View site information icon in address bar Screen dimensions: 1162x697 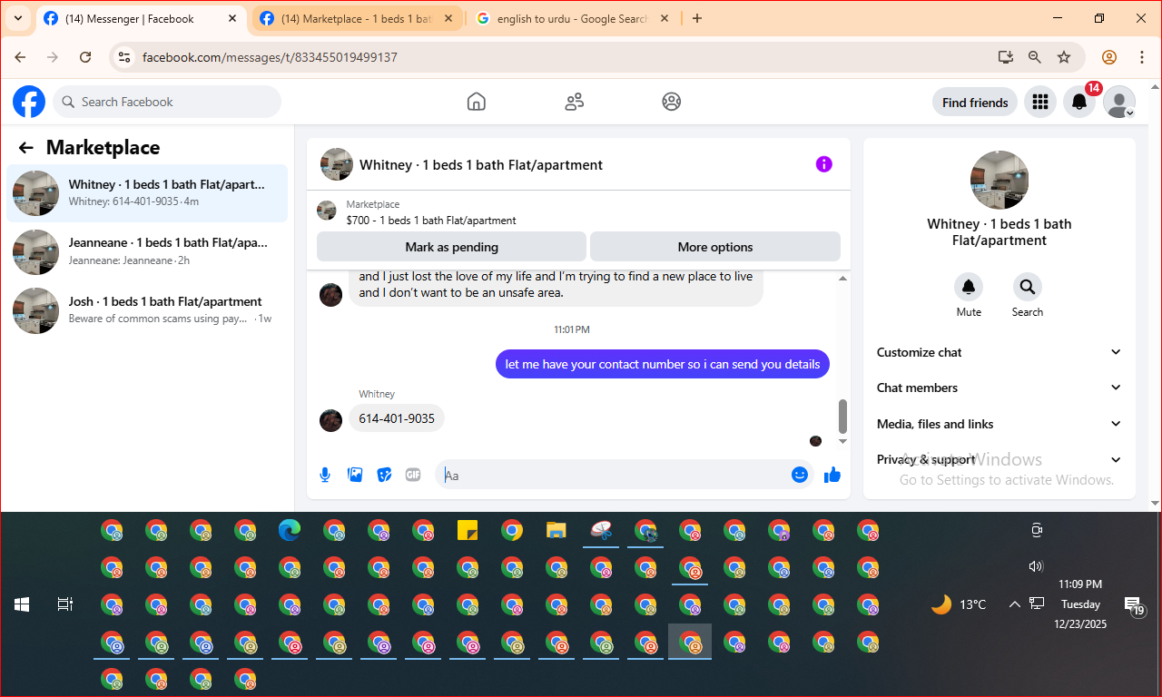coord(125,57)
